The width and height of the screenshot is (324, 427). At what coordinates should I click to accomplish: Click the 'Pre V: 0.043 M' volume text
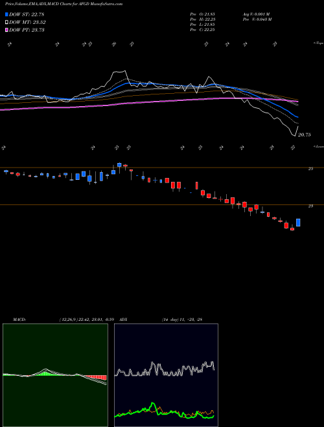click(x=257, y=19)
